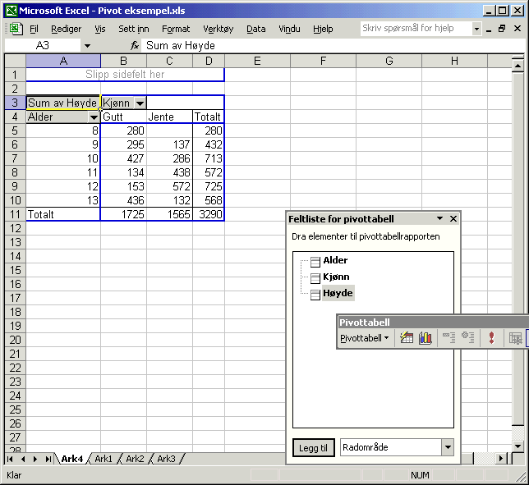Click the Format Report icon in Pivottabell toolbar

407,338
